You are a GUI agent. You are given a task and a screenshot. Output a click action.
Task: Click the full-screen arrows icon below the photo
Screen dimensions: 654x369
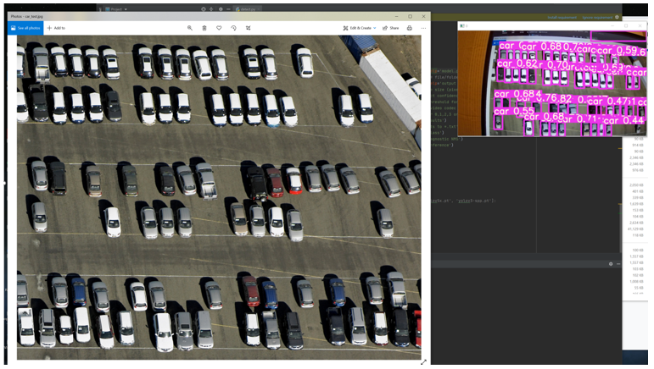[x=423, y=362]
